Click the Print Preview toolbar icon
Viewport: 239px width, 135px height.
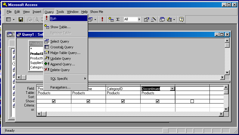click(x=36, y=19)
